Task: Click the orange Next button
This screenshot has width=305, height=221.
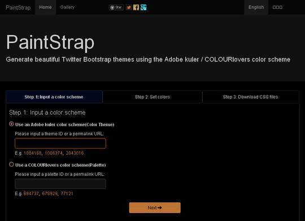Action: (155, 208)
